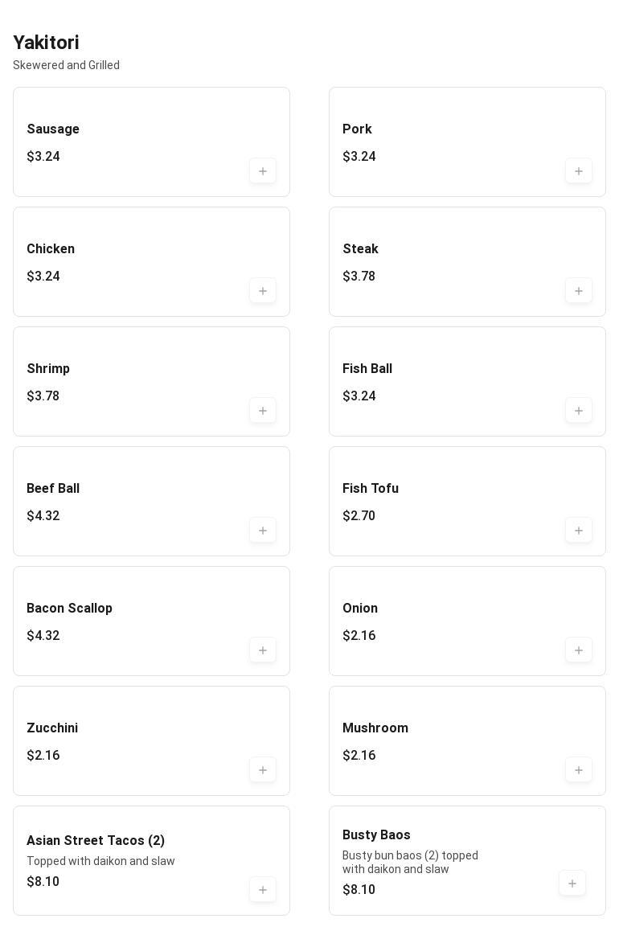Tap plus icon for Beef Ball
Image resolution: width=619 pixels, height=939 pixels.
263,531
